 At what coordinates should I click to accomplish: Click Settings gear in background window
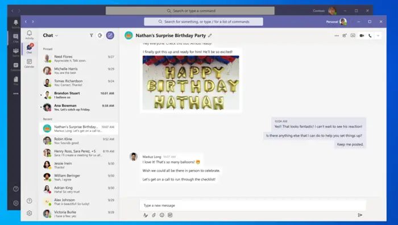point(16,203)
